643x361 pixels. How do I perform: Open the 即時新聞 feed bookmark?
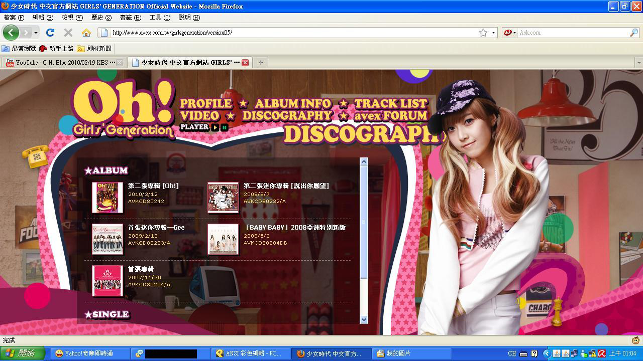point(94,49)
